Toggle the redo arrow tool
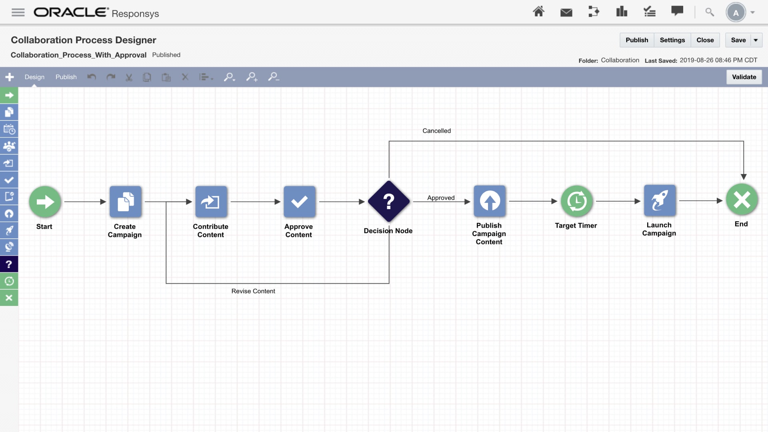Image resolution: width=768 pixels, height=432 pixels. 110,77
